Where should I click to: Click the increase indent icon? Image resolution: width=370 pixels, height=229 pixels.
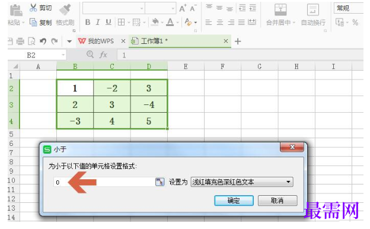(253, 8)
